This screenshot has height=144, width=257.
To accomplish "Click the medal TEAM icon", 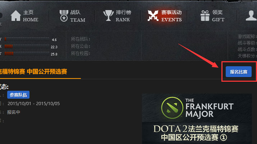I will click(64, 16).
